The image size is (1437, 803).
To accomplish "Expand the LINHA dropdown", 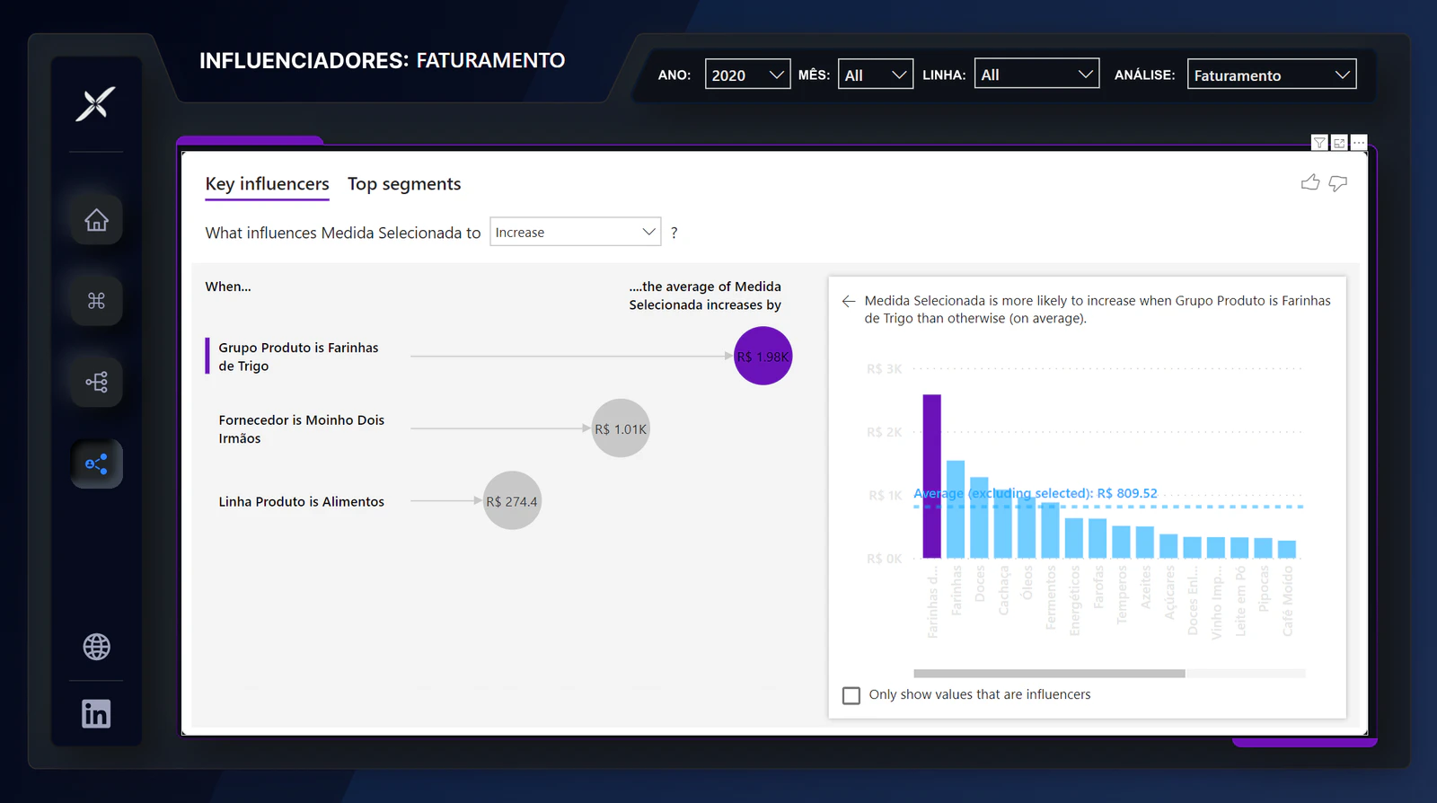I will tap(1036, 74).
